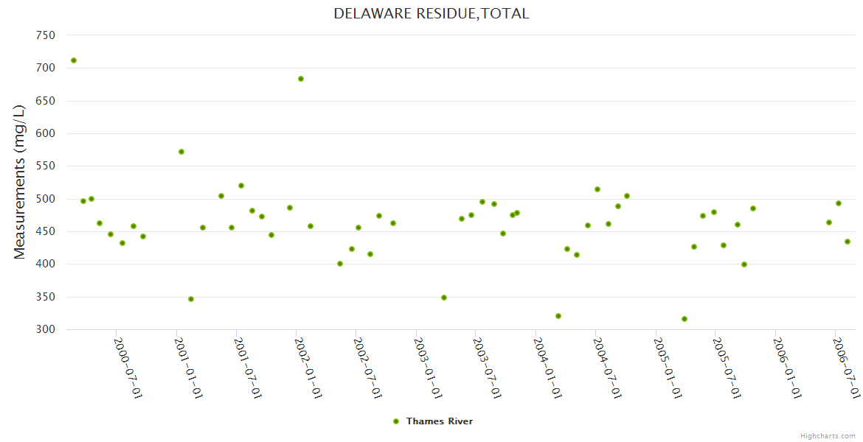
Task: Click the Thames River legend marker dot
Action: (396, 421)
